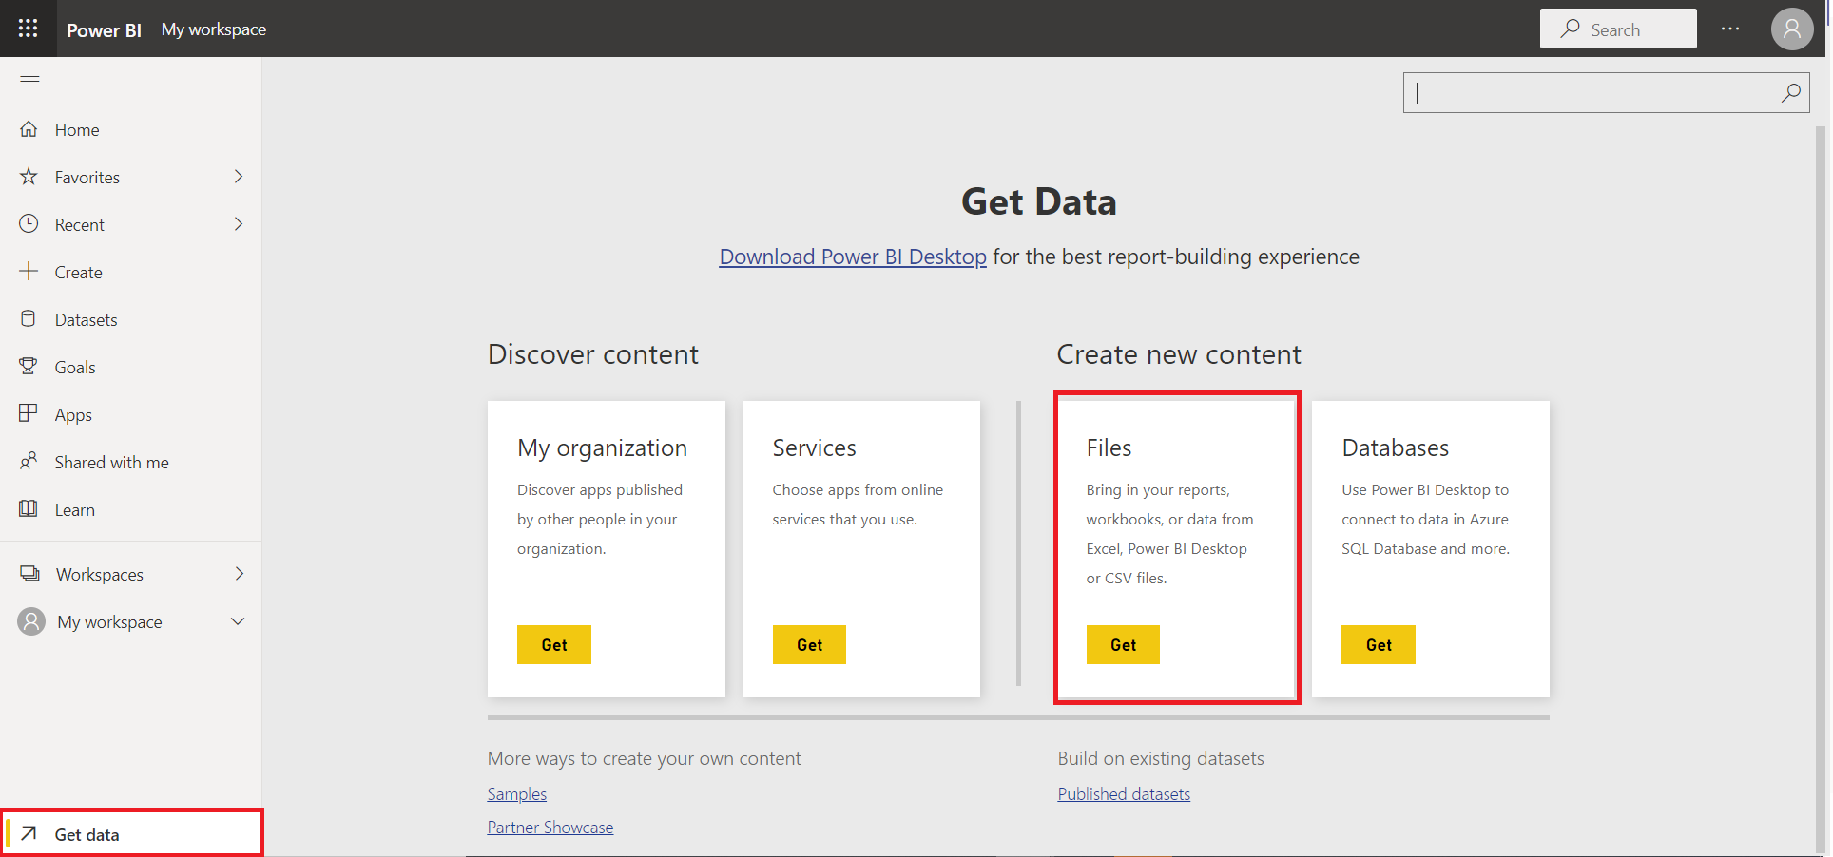This screenshot has width=1833, height=857.
Task: Click Get on the Databases card
Action: [x=1379, y=644]
